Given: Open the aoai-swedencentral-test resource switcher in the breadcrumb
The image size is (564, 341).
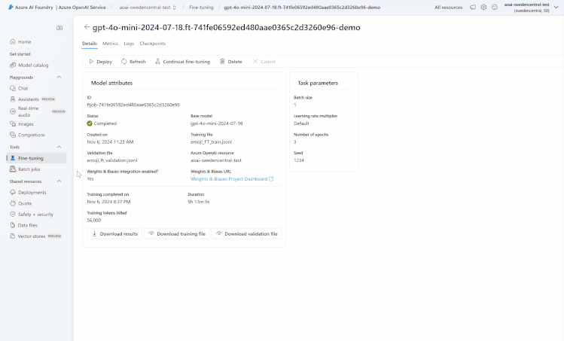Looking at the screenshot, I should 148,8.
